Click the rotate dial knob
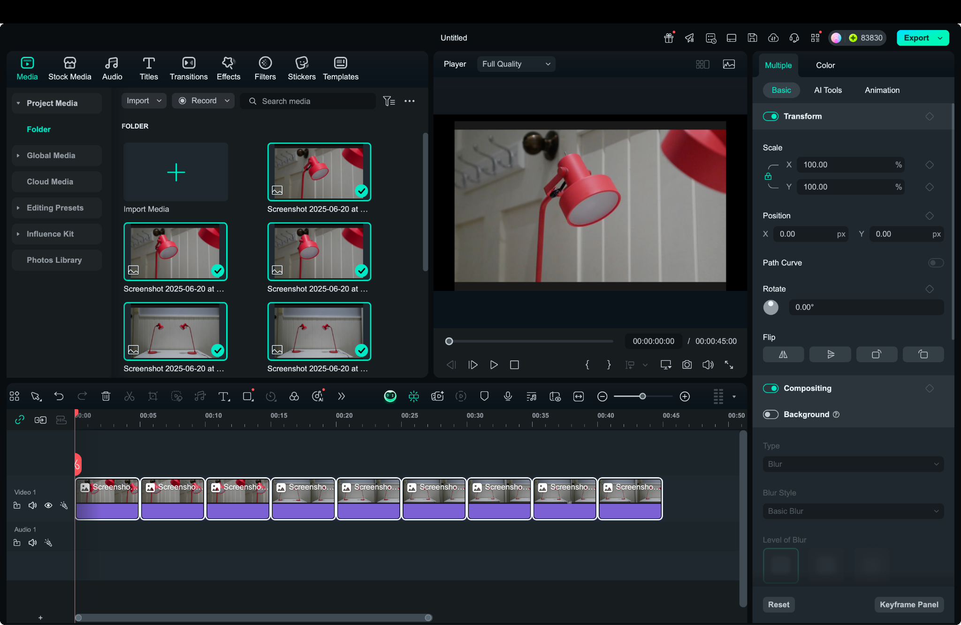Viewport: 961px width, 625px height. [770, 307]
